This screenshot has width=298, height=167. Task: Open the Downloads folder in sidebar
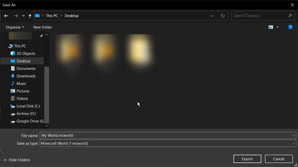pyautogui.click(x=26, y=76)
